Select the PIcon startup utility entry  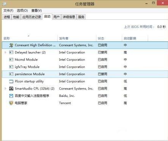pyautogui.click(x=29, y=81)
